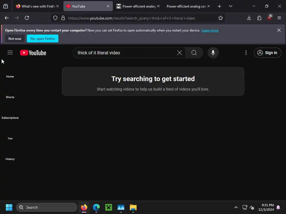Viewport: 286px width, 214px height.
Task: Open Firefox View (recent browsing) icon
Action: tap(6, 6)
